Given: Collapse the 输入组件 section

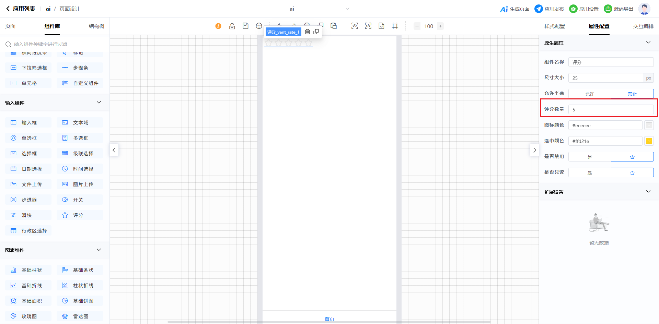Looking at the screenshot, I should pos(99,103).
